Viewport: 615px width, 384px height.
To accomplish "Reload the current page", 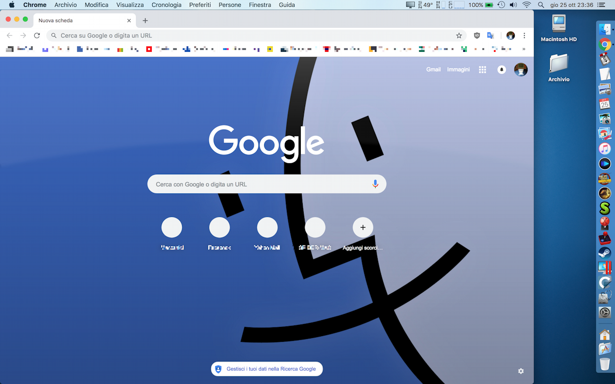I will pyautogui.click(x=37, y=36).
